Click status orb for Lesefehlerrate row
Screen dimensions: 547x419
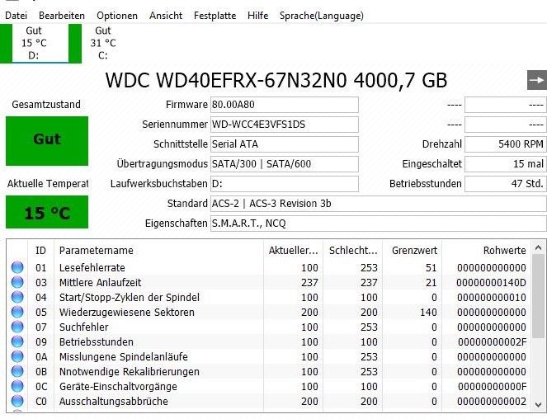(x=17, y=267)
